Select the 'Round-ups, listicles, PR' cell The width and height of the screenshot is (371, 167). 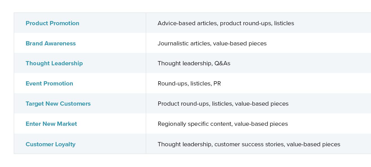coord(189,84)
